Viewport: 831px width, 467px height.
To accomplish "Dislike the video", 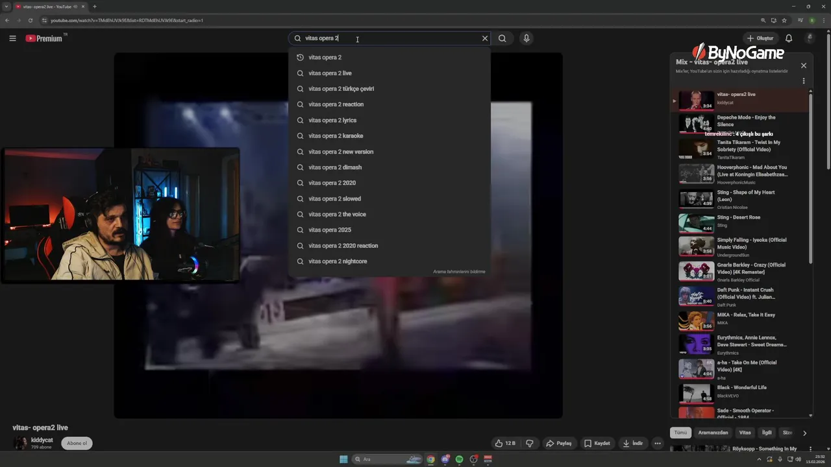I will [530, 444].
